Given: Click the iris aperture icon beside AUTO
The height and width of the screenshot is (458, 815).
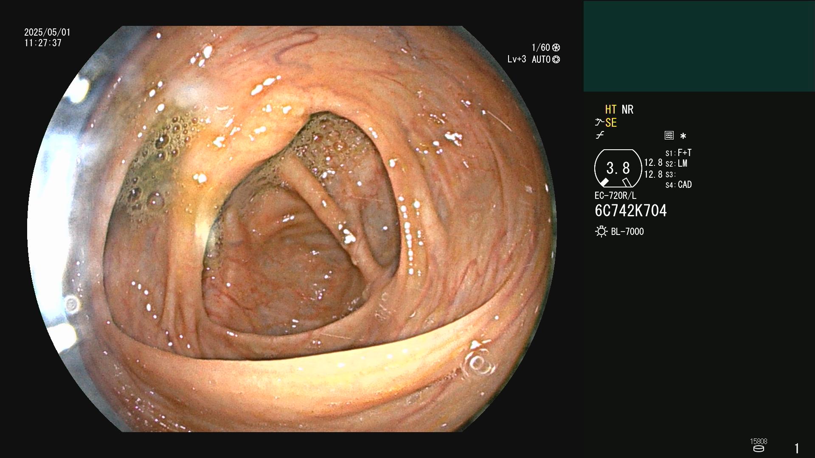Looking at the screenshot, I should 556,60.
